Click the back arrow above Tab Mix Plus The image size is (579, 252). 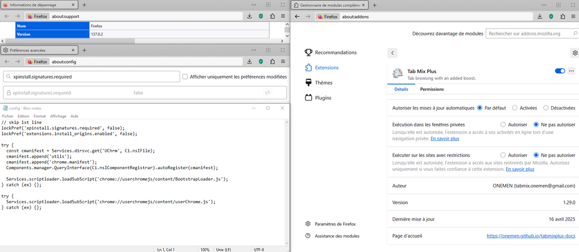point(392,53)
